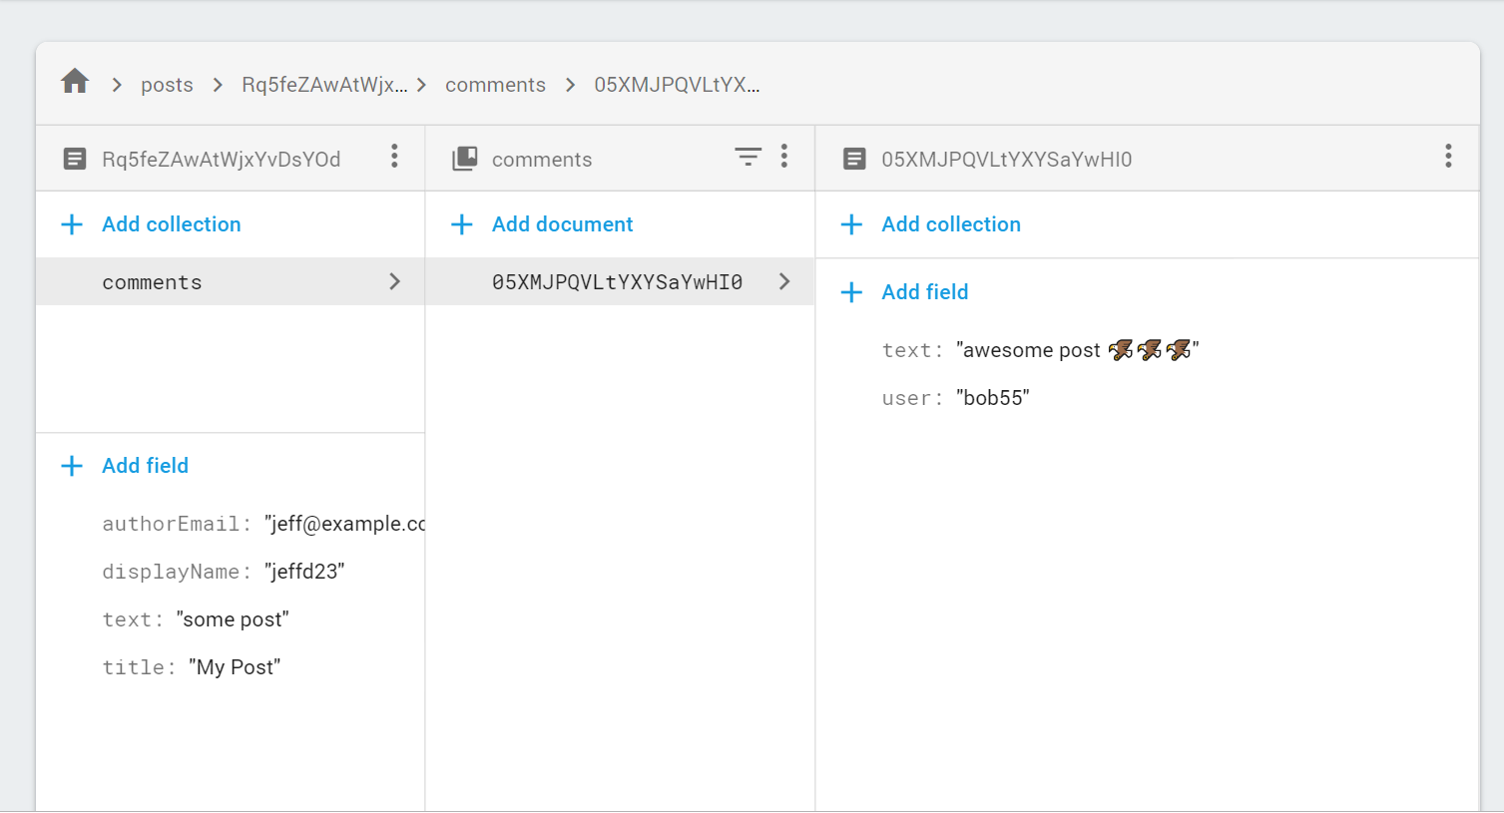Expand the comments collection chevron
The height and width of the screenshot is (813, 1504).
pos(394,281)
